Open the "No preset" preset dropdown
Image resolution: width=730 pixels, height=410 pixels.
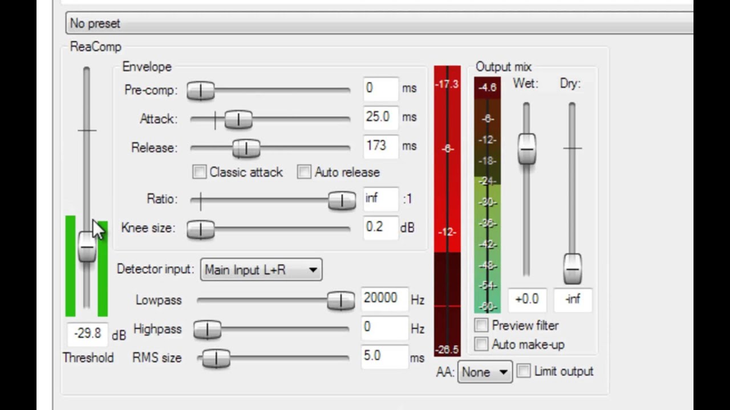coord(379,23)
